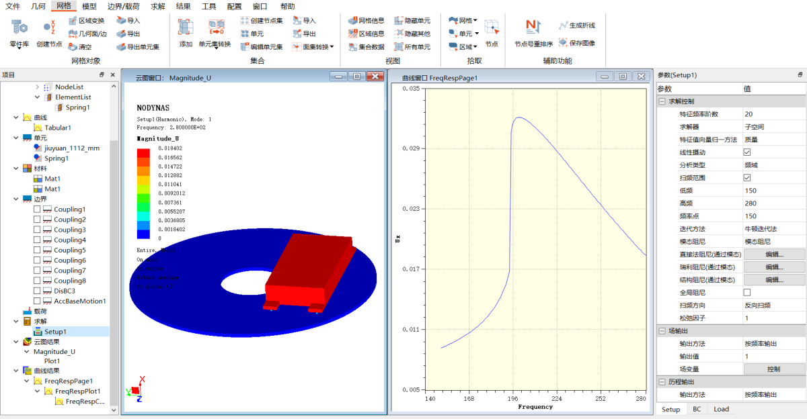Click the 创建节点 create node icon
Image resolution: width=807 pixels, height=419 pixels.
tap(49, 33)
